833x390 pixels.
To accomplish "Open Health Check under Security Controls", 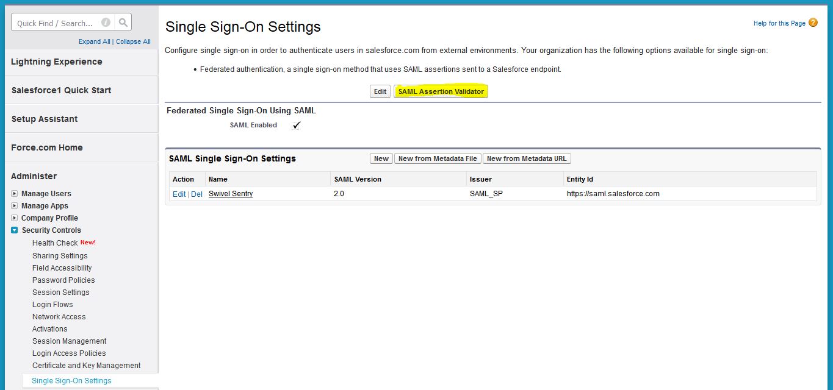I will 55,243.
